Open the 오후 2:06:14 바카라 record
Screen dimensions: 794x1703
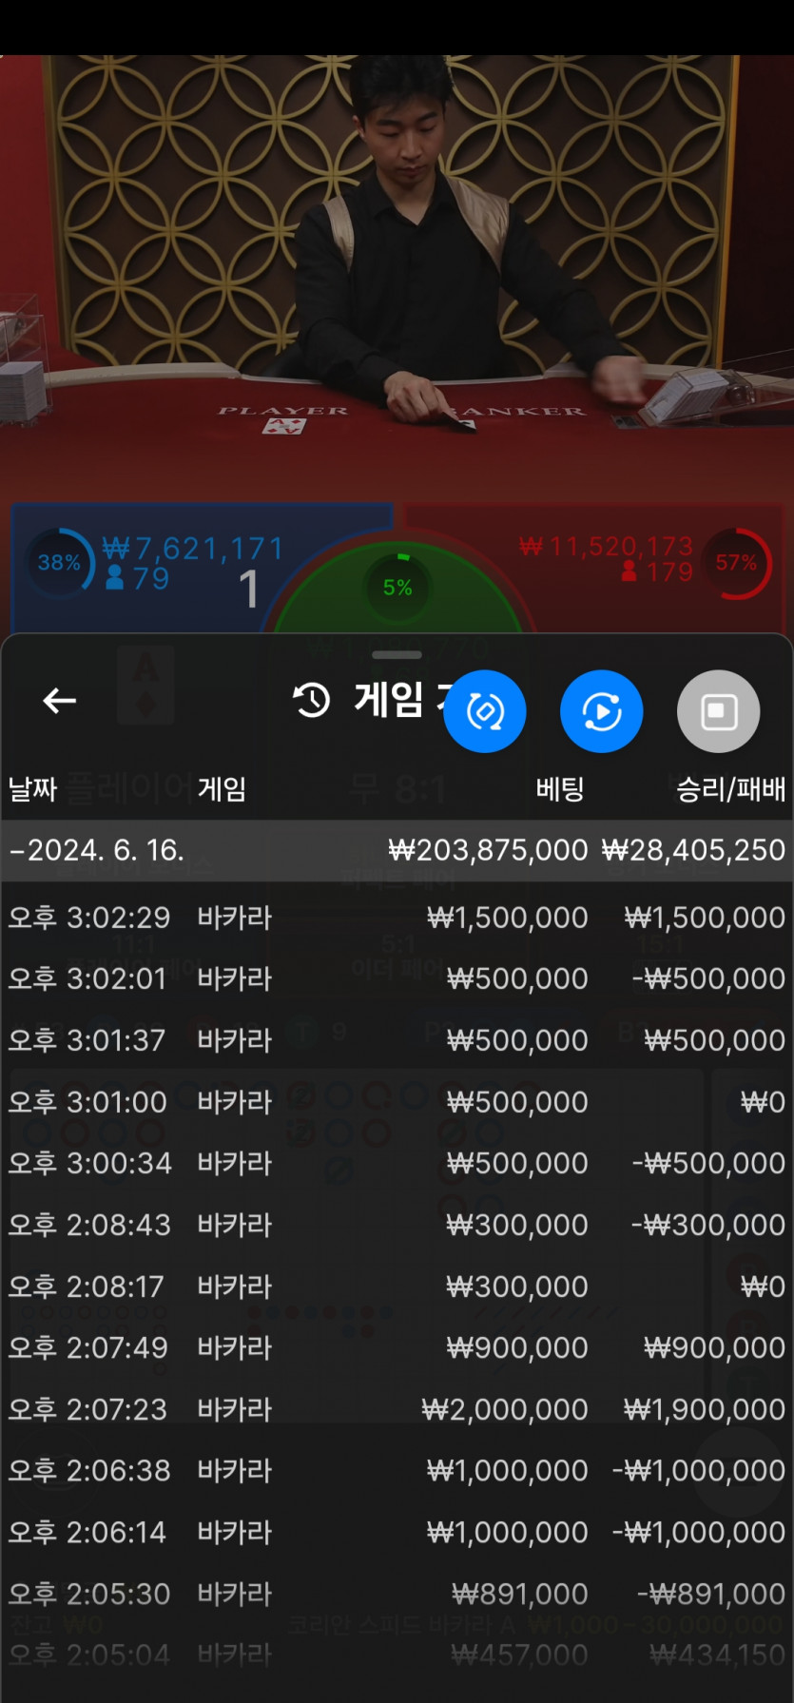point(397,1533)
